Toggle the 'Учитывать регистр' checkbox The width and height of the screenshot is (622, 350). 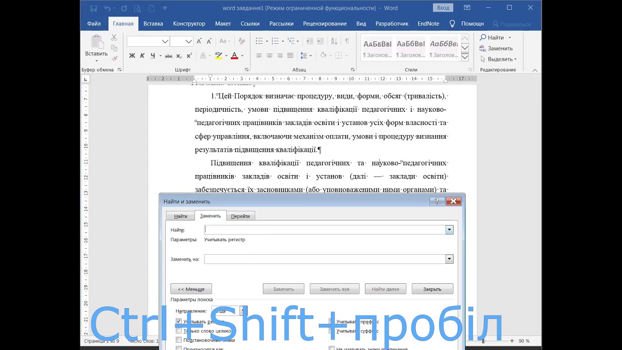(179, 321)
